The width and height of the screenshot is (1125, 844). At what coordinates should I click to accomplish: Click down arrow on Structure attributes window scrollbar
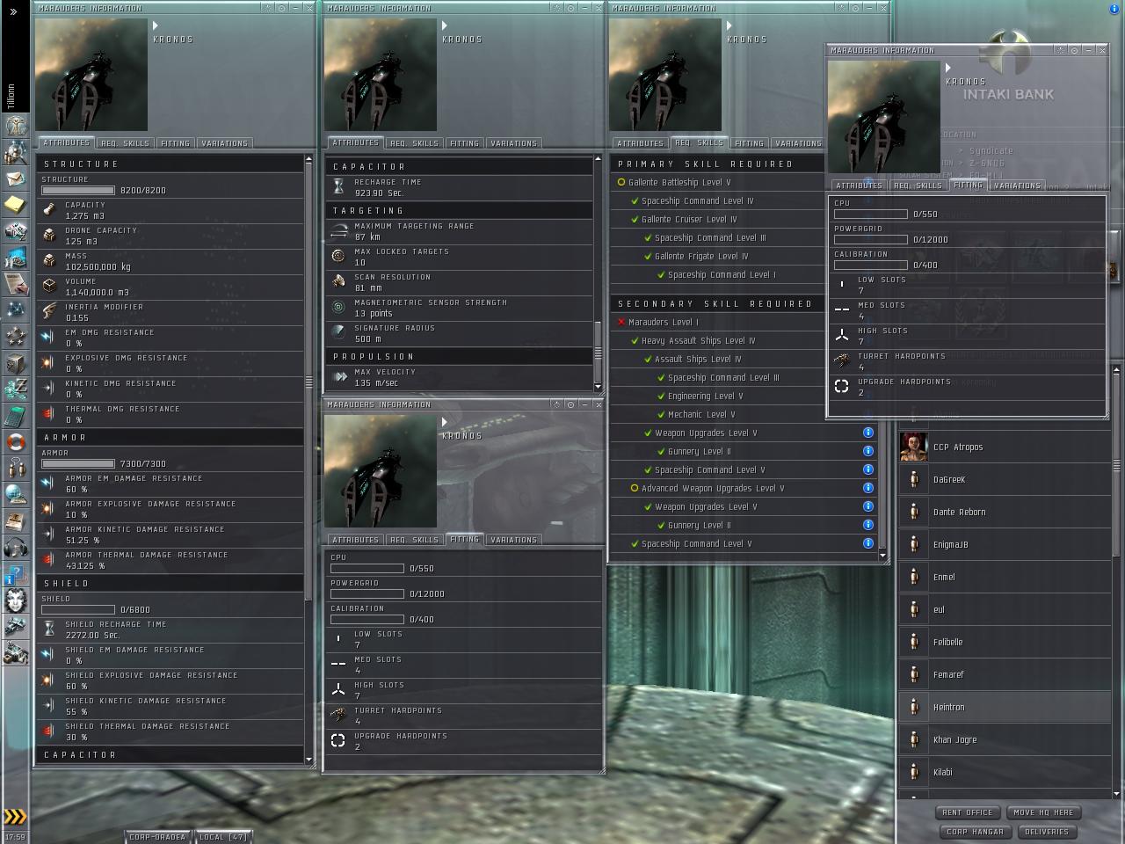(308, 760)
